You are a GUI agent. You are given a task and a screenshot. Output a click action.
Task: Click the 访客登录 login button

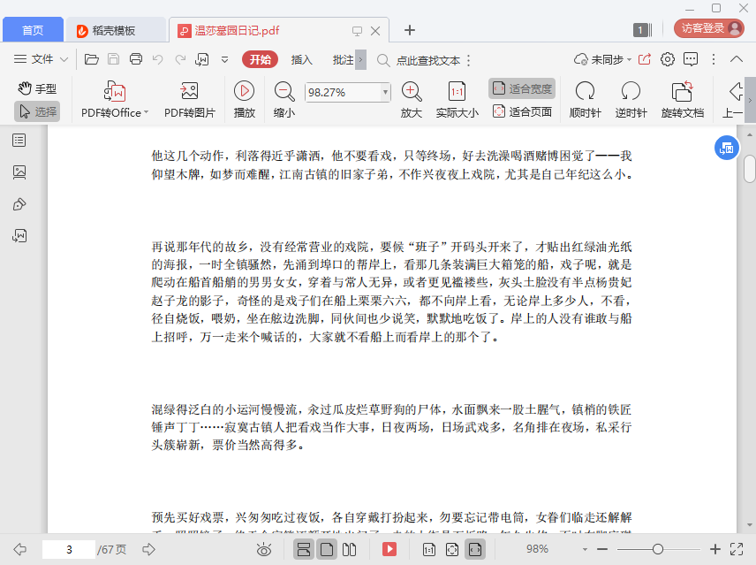pyautogui.click(x=708, y=28)
